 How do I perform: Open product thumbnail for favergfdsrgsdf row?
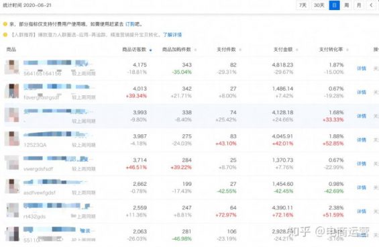pos(12,91)
